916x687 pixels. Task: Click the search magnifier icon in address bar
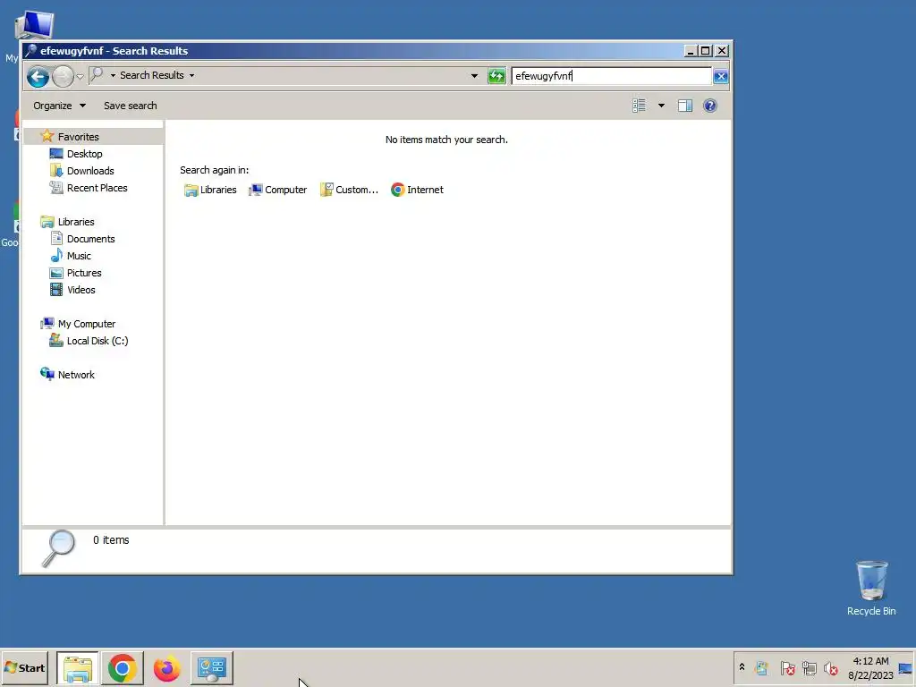[97, 75]
